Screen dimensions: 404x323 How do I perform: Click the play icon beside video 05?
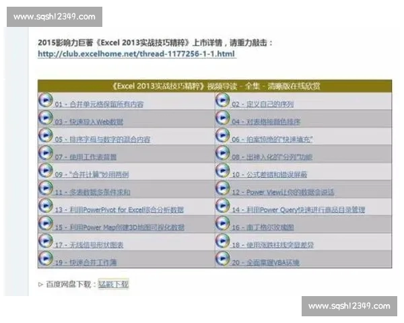coord(46,135)
